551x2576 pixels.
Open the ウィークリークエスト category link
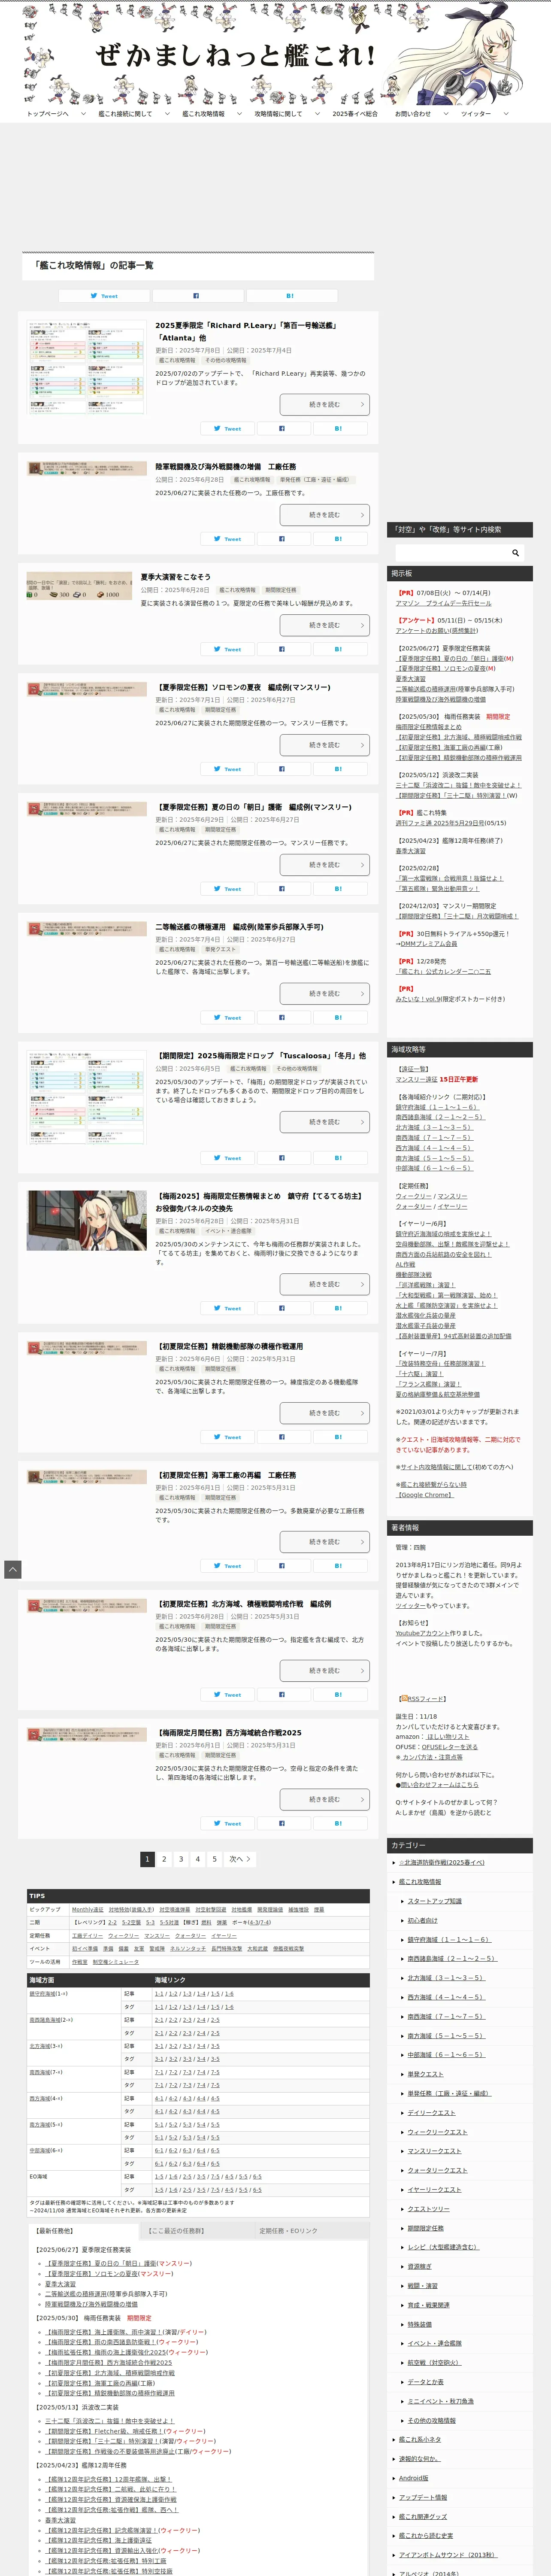tap(437, 2132)
